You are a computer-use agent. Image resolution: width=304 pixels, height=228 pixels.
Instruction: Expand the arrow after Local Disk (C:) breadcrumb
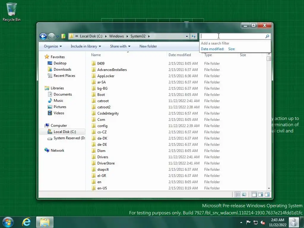point(106,36)
